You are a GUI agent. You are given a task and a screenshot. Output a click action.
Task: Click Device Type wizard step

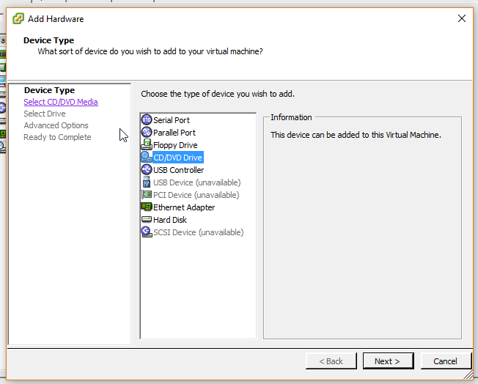49,90
